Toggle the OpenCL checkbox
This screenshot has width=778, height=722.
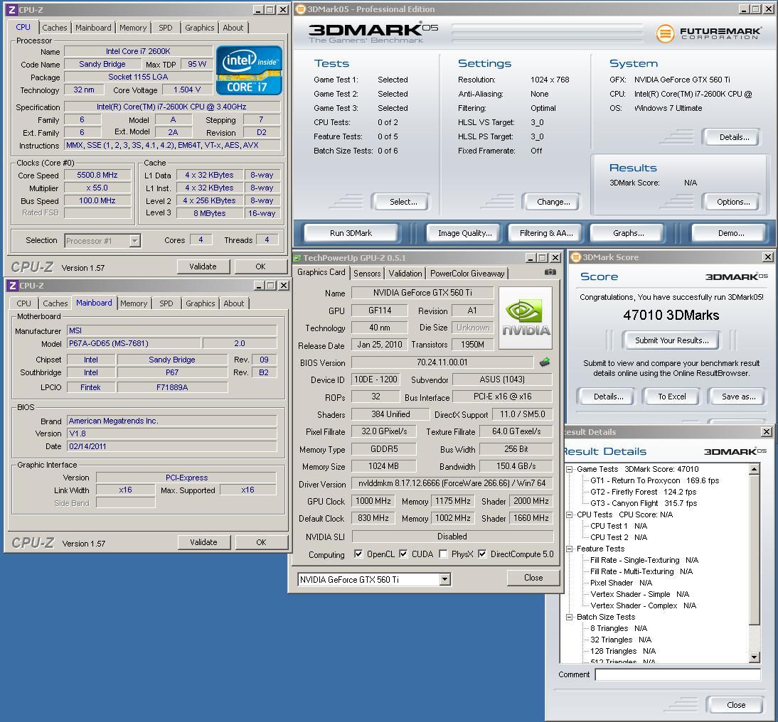point(358,554)
